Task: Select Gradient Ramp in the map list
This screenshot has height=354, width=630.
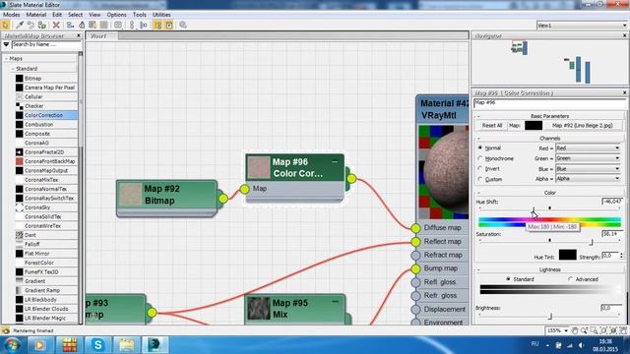Action: coord(46,290)
